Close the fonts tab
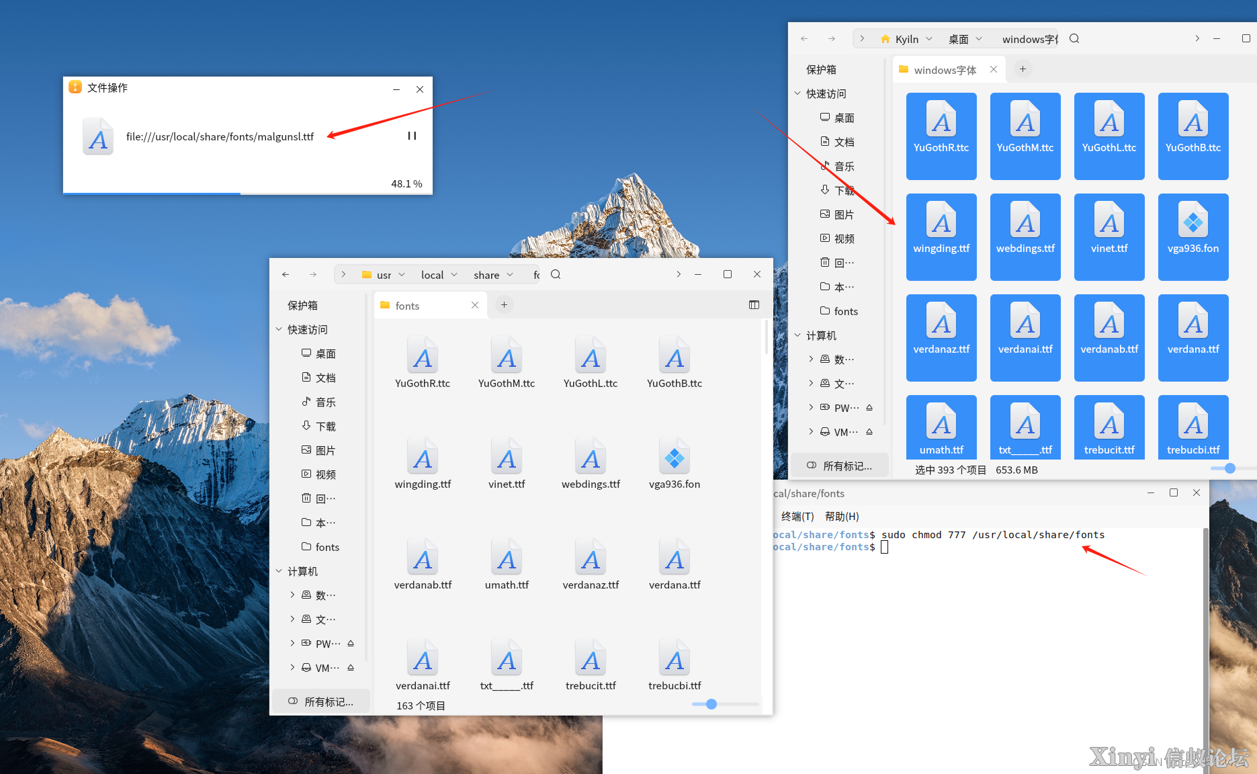 [x=475, y=305]
